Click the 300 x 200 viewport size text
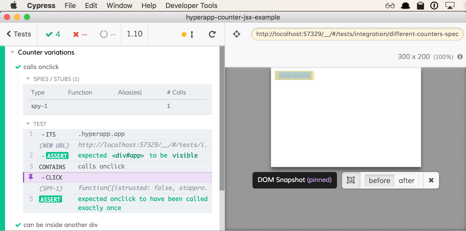 point(414,56)
